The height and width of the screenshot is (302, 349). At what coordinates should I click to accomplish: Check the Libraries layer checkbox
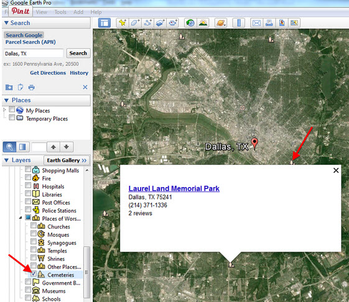point(28,193)
